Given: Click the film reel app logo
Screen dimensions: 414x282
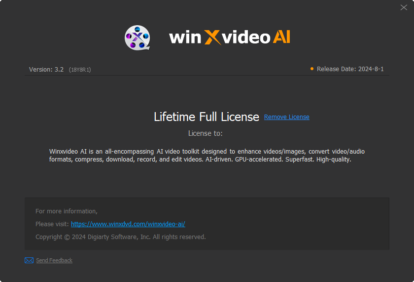Looking at the screenshot, I should click(x=138, y=38).
